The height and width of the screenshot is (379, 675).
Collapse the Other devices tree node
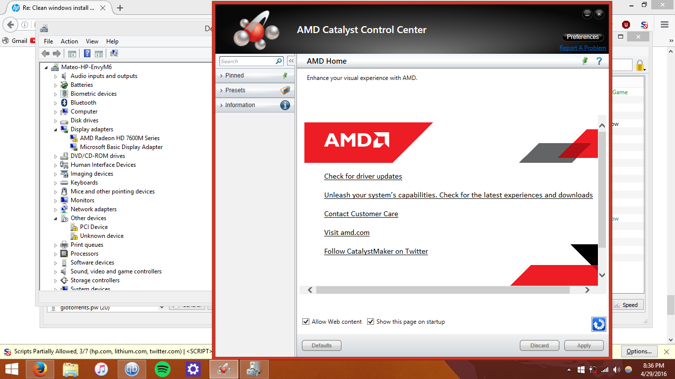click(x=56, y=218)
